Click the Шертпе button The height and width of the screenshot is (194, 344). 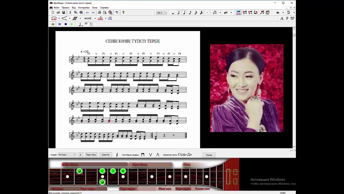pos(106,155)
